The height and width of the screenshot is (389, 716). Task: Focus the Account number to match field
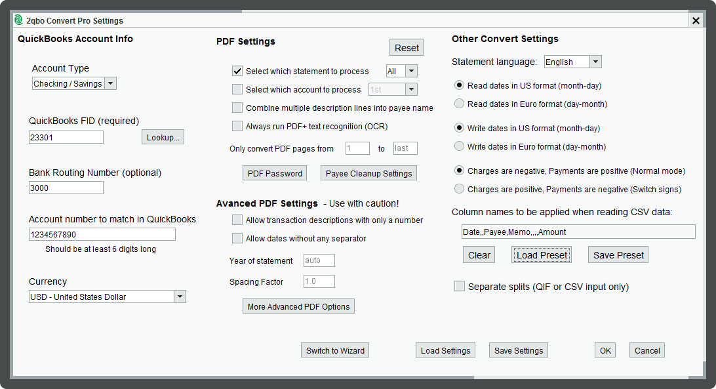point(102,234)
